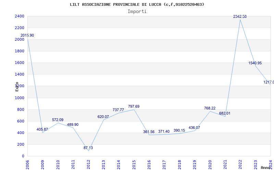Select the x-axis year 2013
This screenshot has height=171, width=274.
103,165
